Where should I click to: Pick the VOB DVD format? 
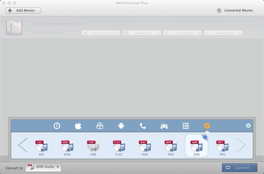93,148
